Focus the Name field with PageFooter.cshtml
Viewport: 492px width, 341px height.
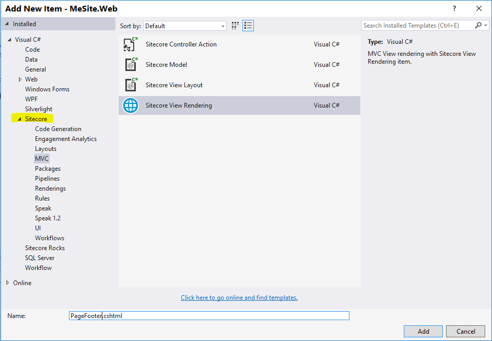pyautogui.click(x=209, y=315)
